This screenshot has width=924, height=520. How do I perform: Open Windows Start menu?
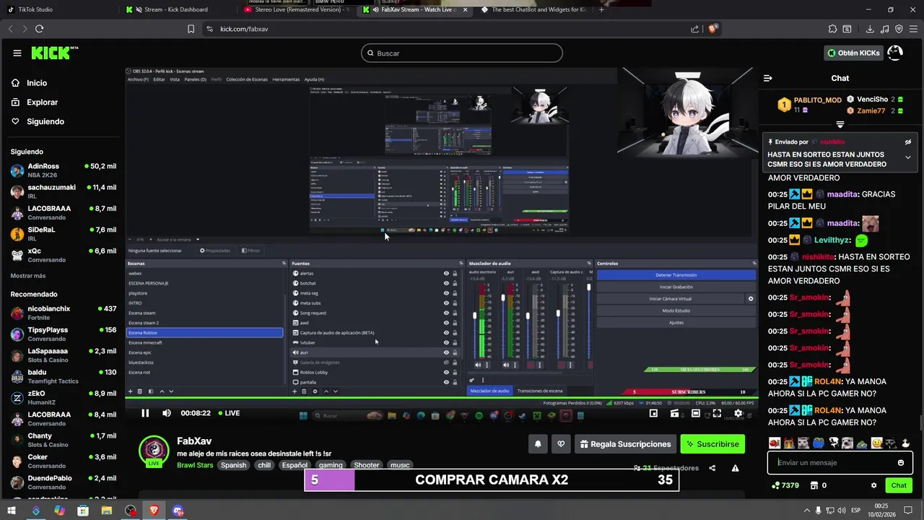point(12,511)
